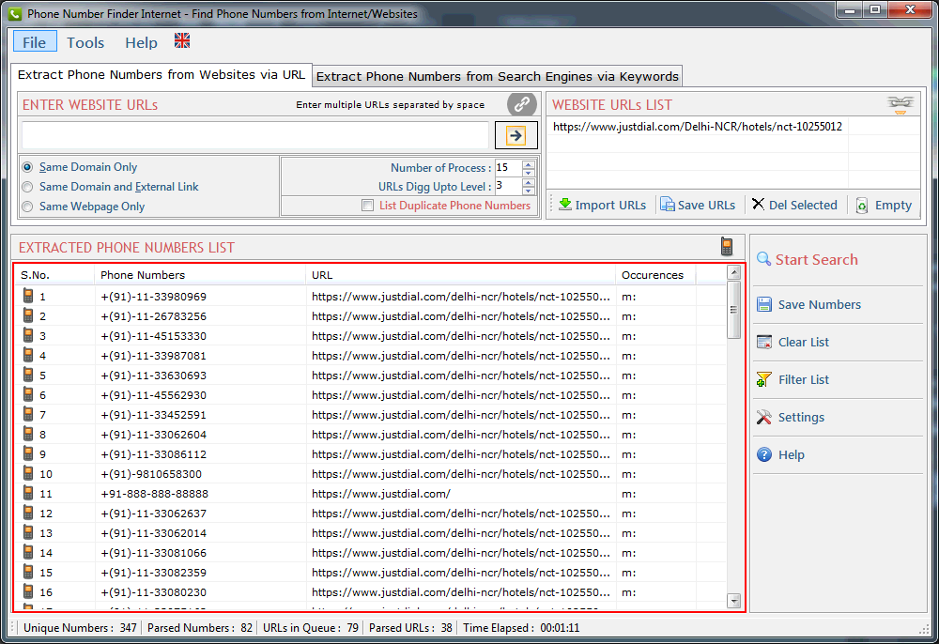Image resolution: width=939 pixels, height=644 pixels.
Task: Open the File menu
Action: [x=35, y=42]
